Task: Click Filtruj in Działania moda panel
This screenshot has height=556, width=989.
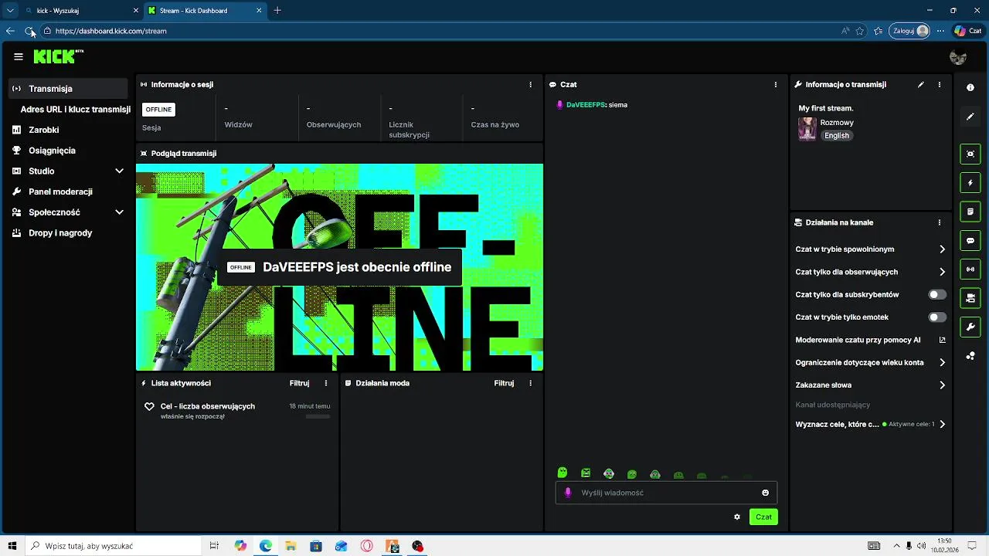Action: 504,383
